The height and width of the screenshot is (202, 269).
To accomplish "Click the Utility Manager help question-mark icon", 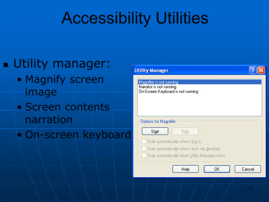I will click(x=253, y=70).
